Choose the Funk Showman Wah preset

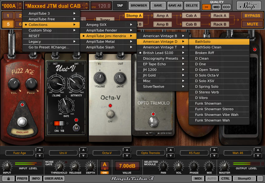pyautogui.click(x=219, y=120)
